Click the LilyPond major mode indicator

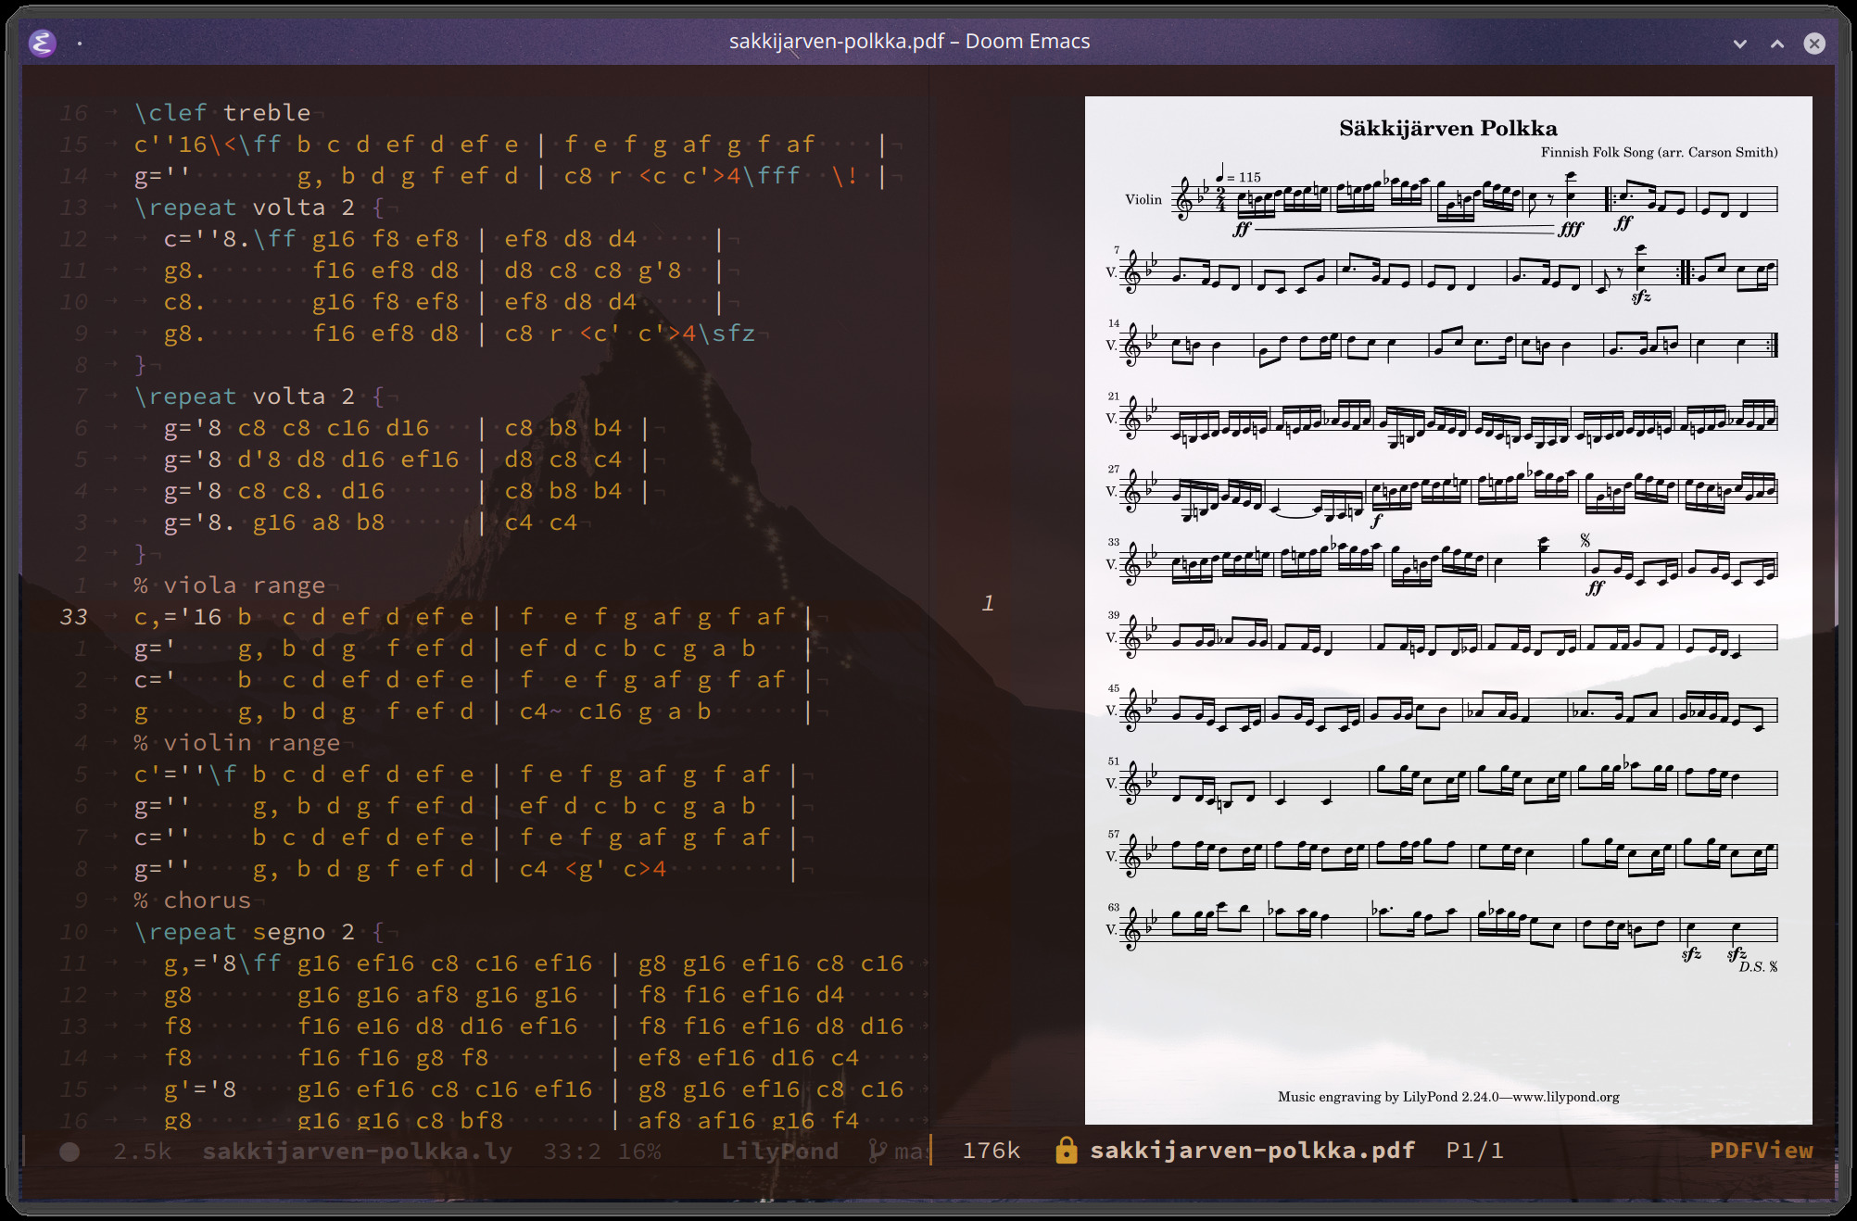click(779, 1152)
